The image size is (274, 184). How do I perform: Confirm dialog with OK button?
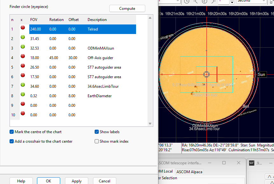(x=48, y=181)
